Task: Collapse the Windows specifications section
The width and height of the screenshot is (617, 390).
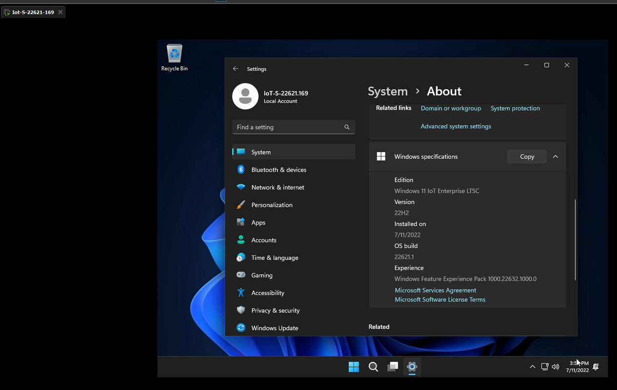Action: (x=556, y=156)
